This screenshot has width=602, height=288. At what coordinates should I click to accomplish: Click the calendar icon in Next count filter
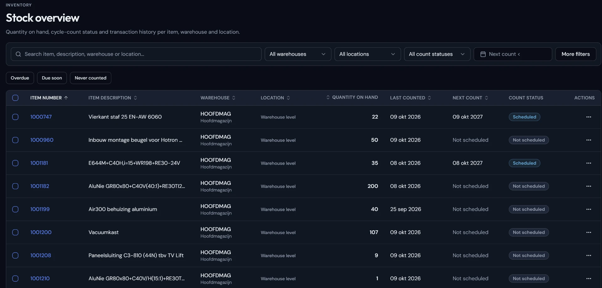tap(483, 54)
